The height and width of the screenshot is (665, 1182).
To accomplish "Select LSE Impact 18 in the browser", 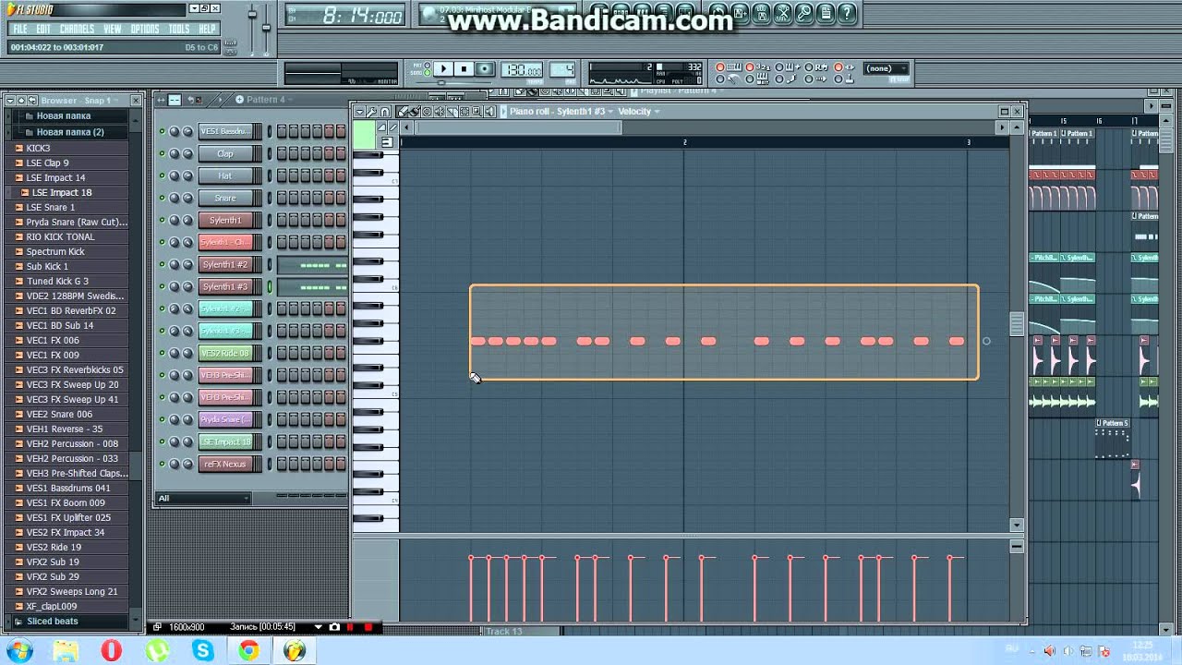I will pyautogui.click(x=62, y=193).
